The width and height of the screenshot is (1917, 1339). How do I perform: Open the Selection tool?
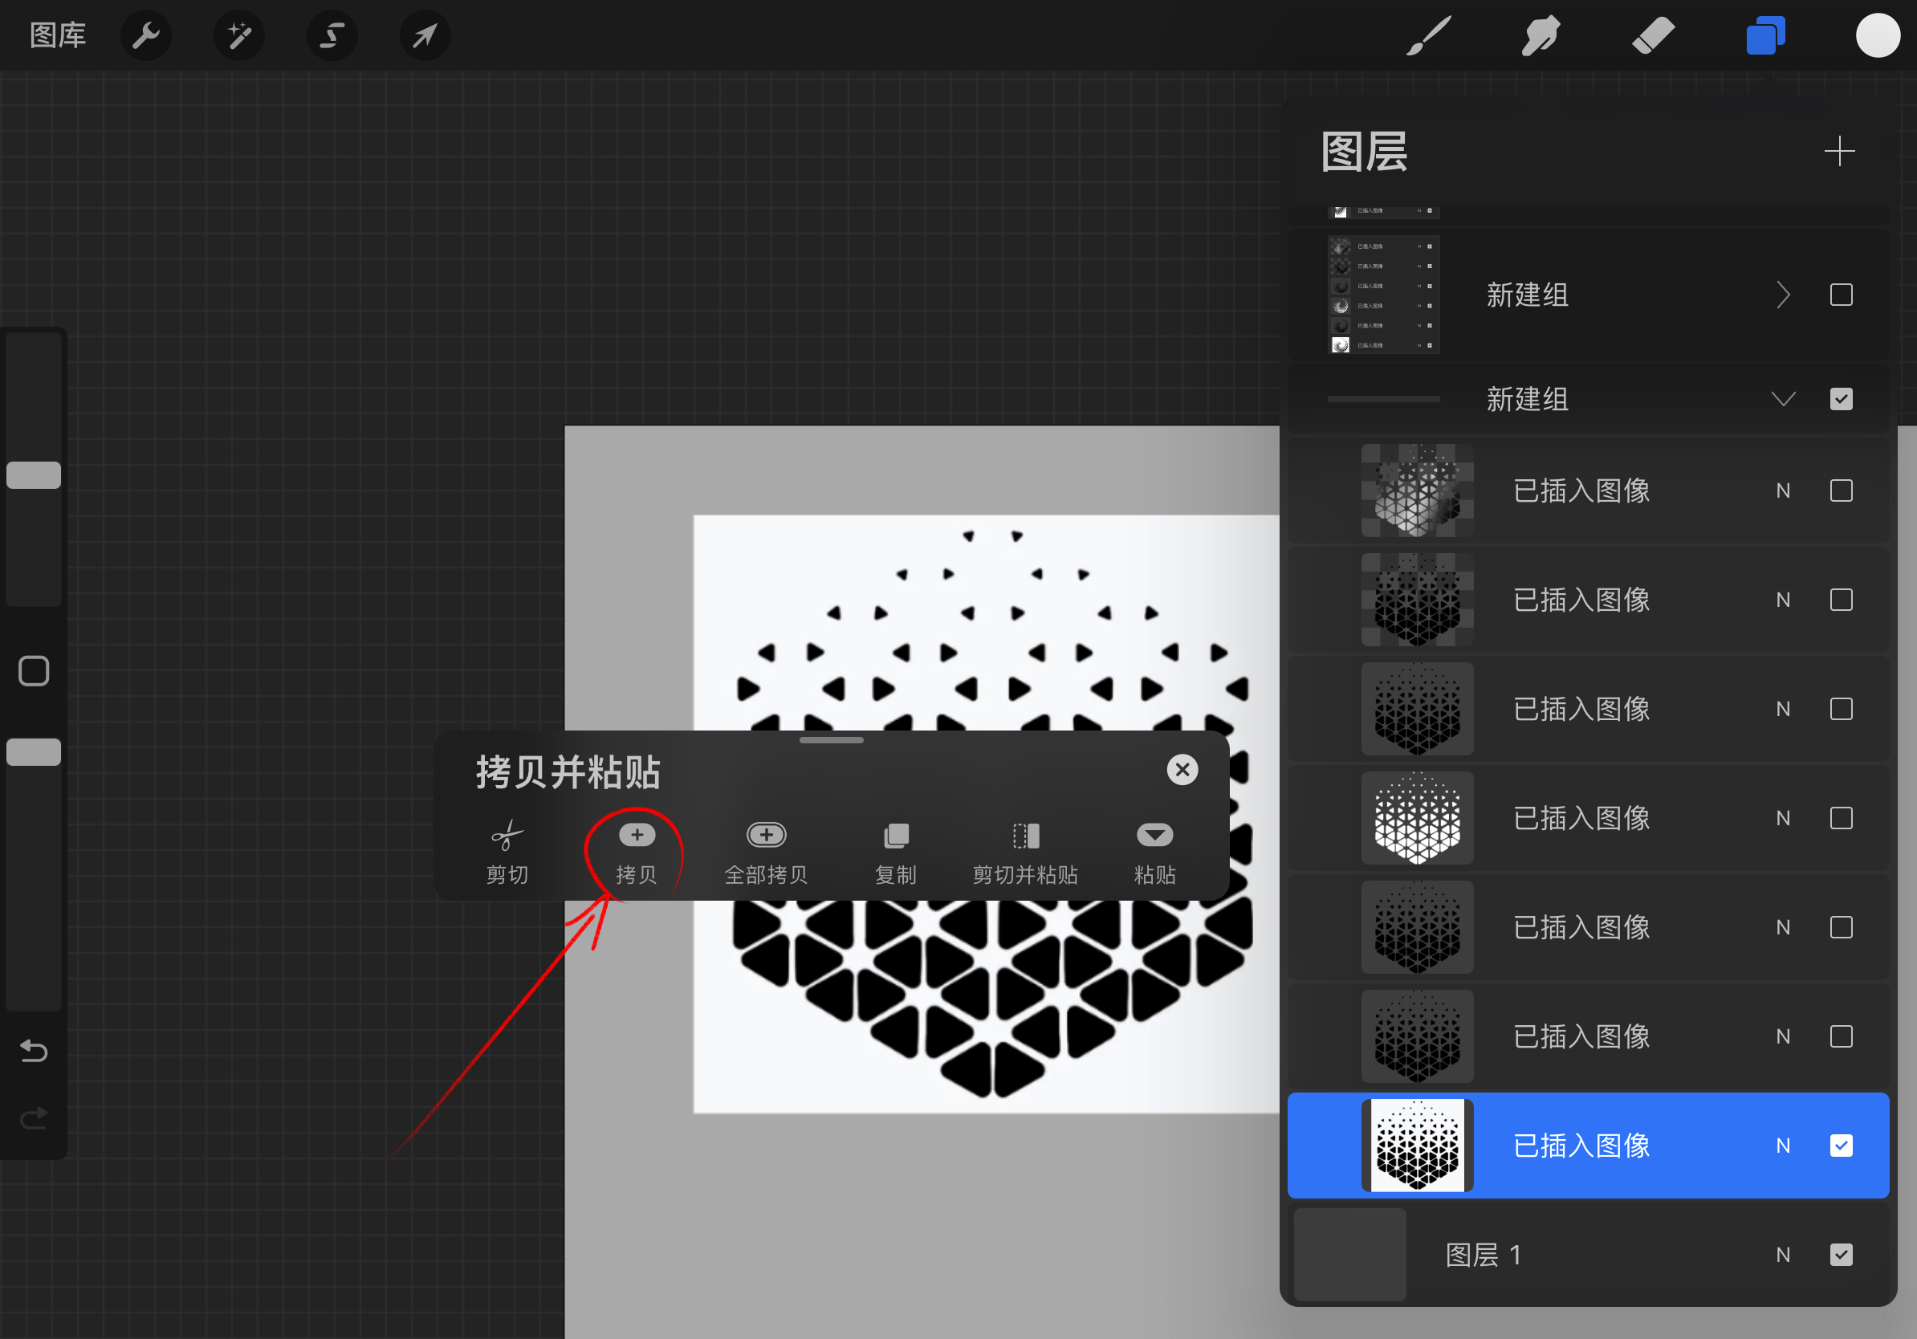point(332,35)
